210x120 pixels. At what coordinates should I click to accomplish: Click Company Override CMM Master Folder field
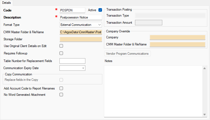(x=178, y=44)
